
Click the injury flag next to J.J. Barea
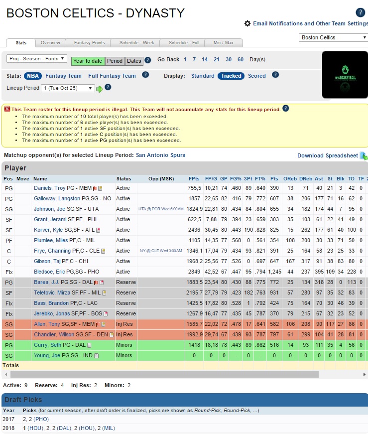[96, 283]
